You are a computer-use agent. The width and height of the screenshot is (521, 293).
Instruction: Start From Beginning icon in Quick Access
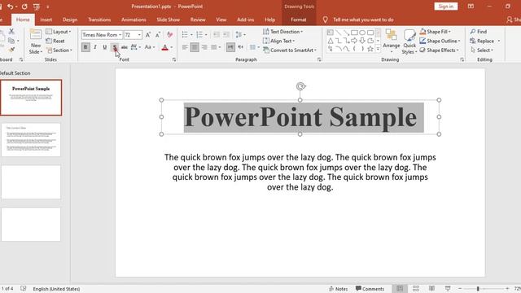[36, 7]
